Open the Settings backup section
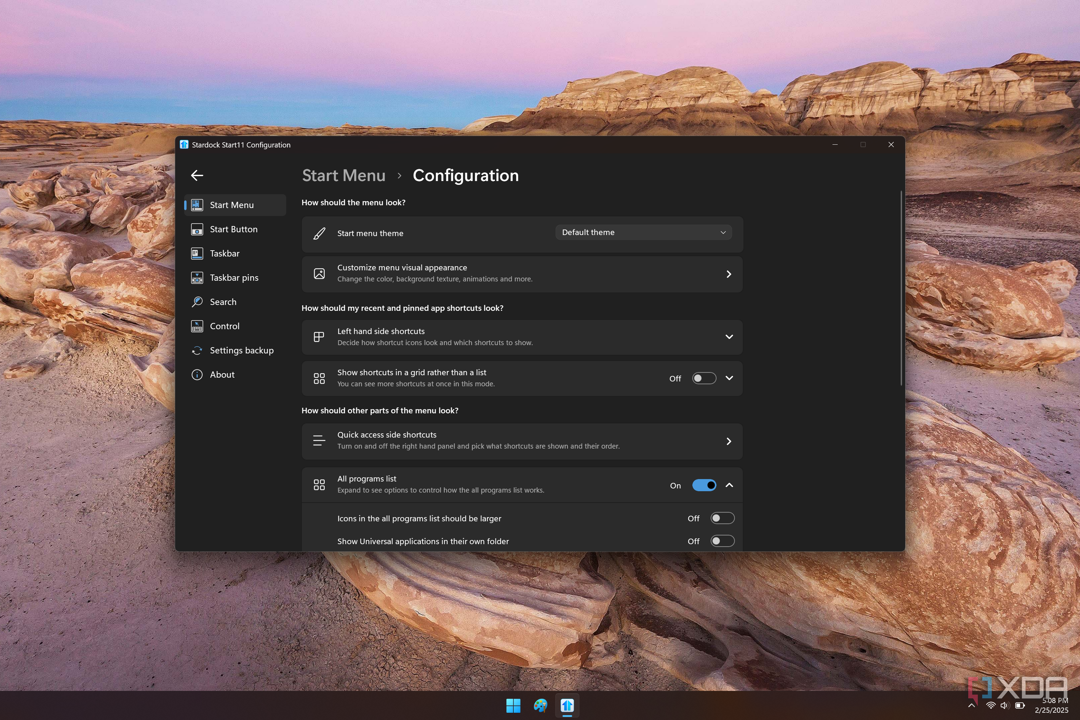This screenshot has height=720, width=1080. [235, 350]
